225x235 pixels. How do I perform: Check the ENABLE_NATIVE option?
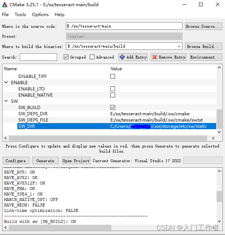pyautogui.click(x=112, y=95)
